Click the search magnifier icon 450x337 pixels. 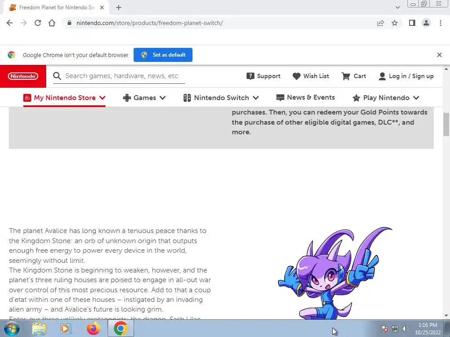pos(57,76)
